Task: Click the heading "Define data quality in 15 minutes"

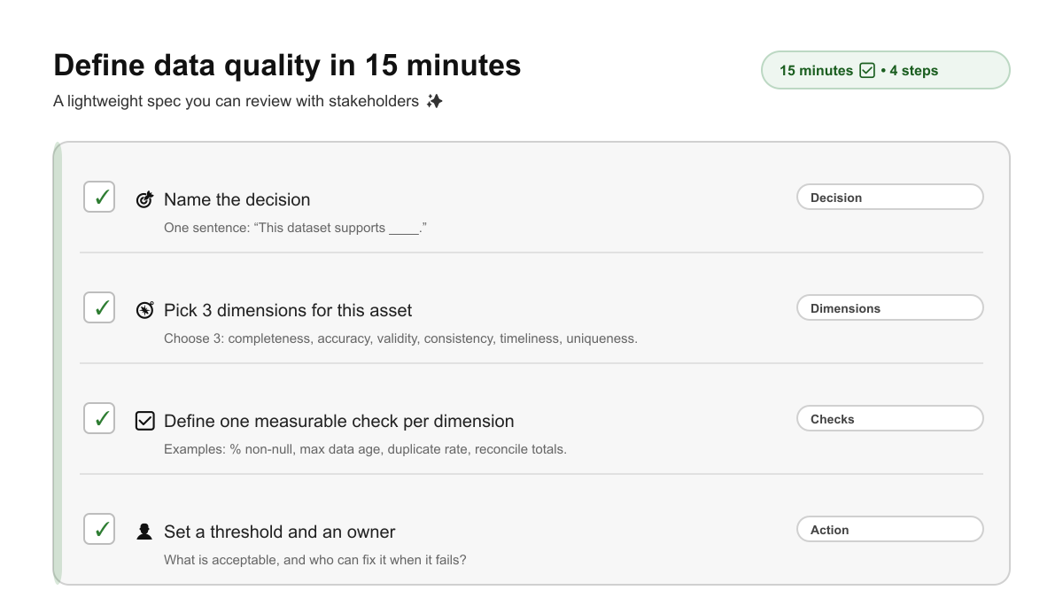Action: click(x=287, y=65)
